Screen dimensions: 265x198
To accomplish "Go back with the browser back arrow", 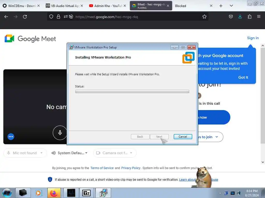I will [x=6, y=17].
